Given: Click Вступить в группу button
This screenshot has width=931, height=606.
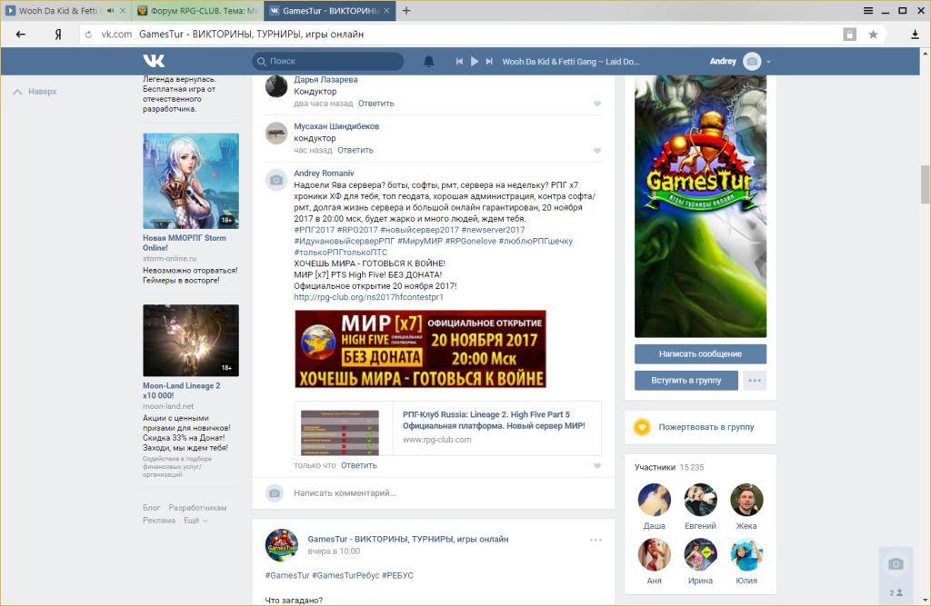Looking at the screenshot, I should pos(686,381).
